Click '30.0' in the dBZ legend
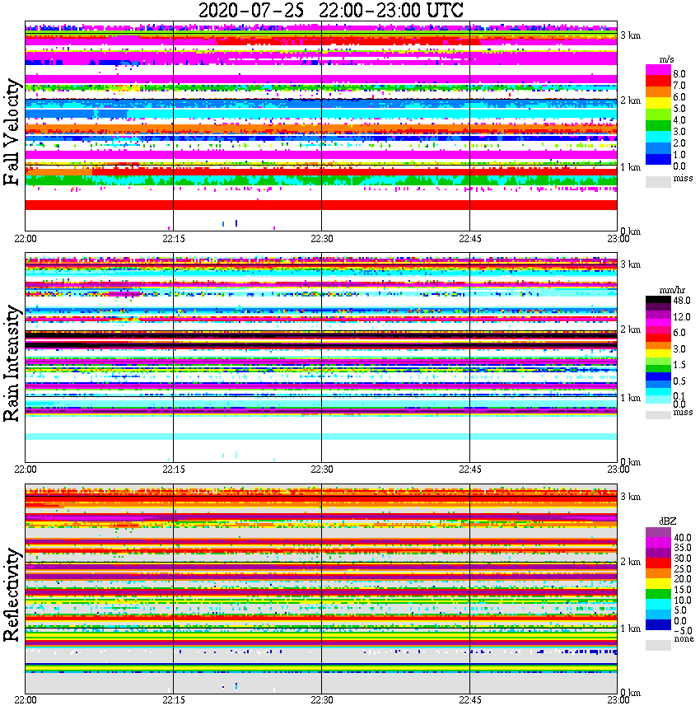Screen dimensions: 700x715 [x=682, y=558]
